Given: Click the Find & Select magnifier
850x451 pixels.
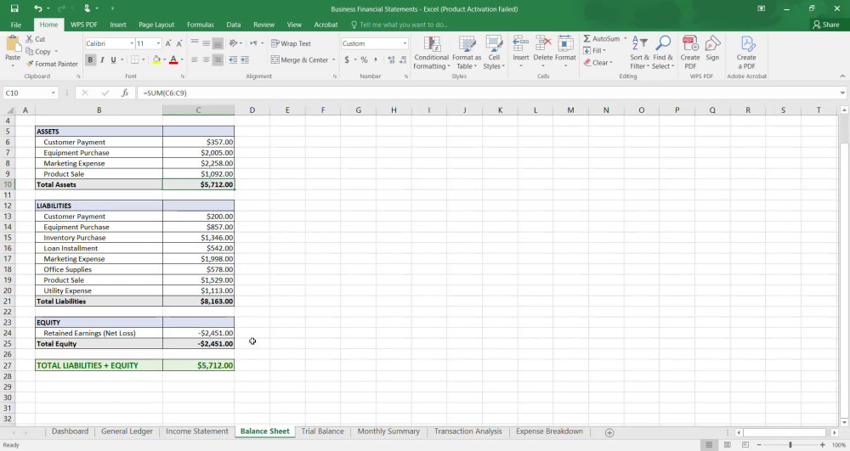Looking at the screenshot, I should click(663, 44).
